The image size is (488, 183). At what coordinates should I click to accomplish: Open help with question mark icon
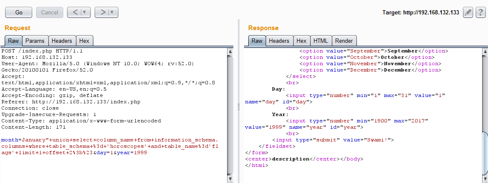pos(480,12)
